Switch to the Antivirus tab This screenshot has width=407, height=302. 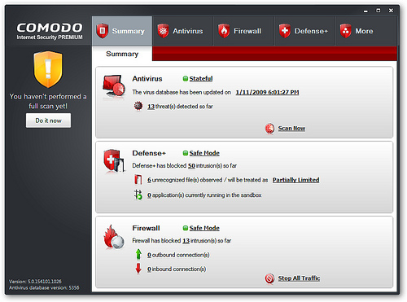(182, 31)
